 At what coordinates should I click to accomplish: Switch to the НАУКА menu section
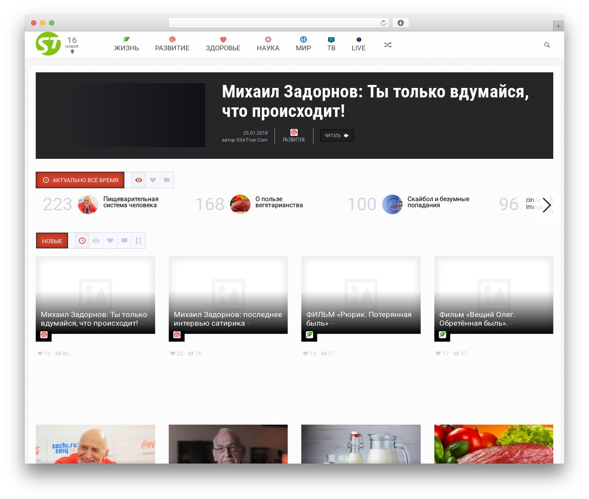click(x=268, y=44)
